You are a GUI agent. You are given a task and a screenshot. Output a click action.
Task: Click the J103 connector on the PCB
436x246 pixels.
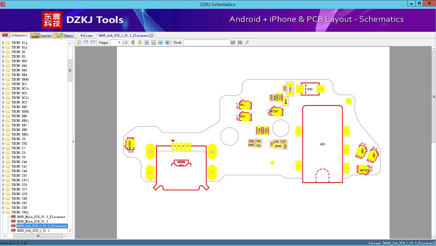point(322,144)
